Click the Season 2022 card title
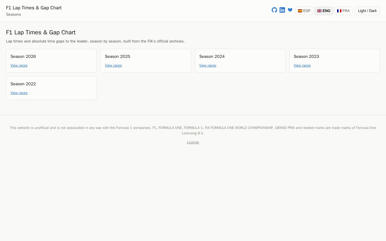 [x=23, y=84]
